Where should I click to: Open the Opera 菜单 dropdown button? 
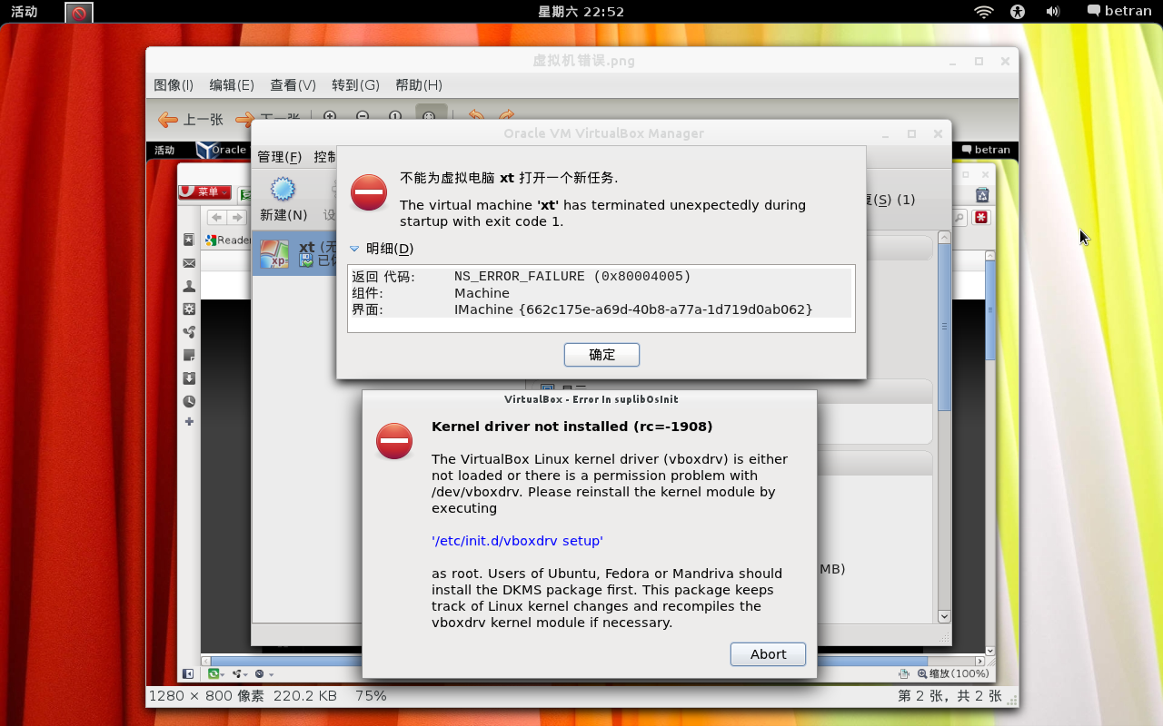click(204, 191)
